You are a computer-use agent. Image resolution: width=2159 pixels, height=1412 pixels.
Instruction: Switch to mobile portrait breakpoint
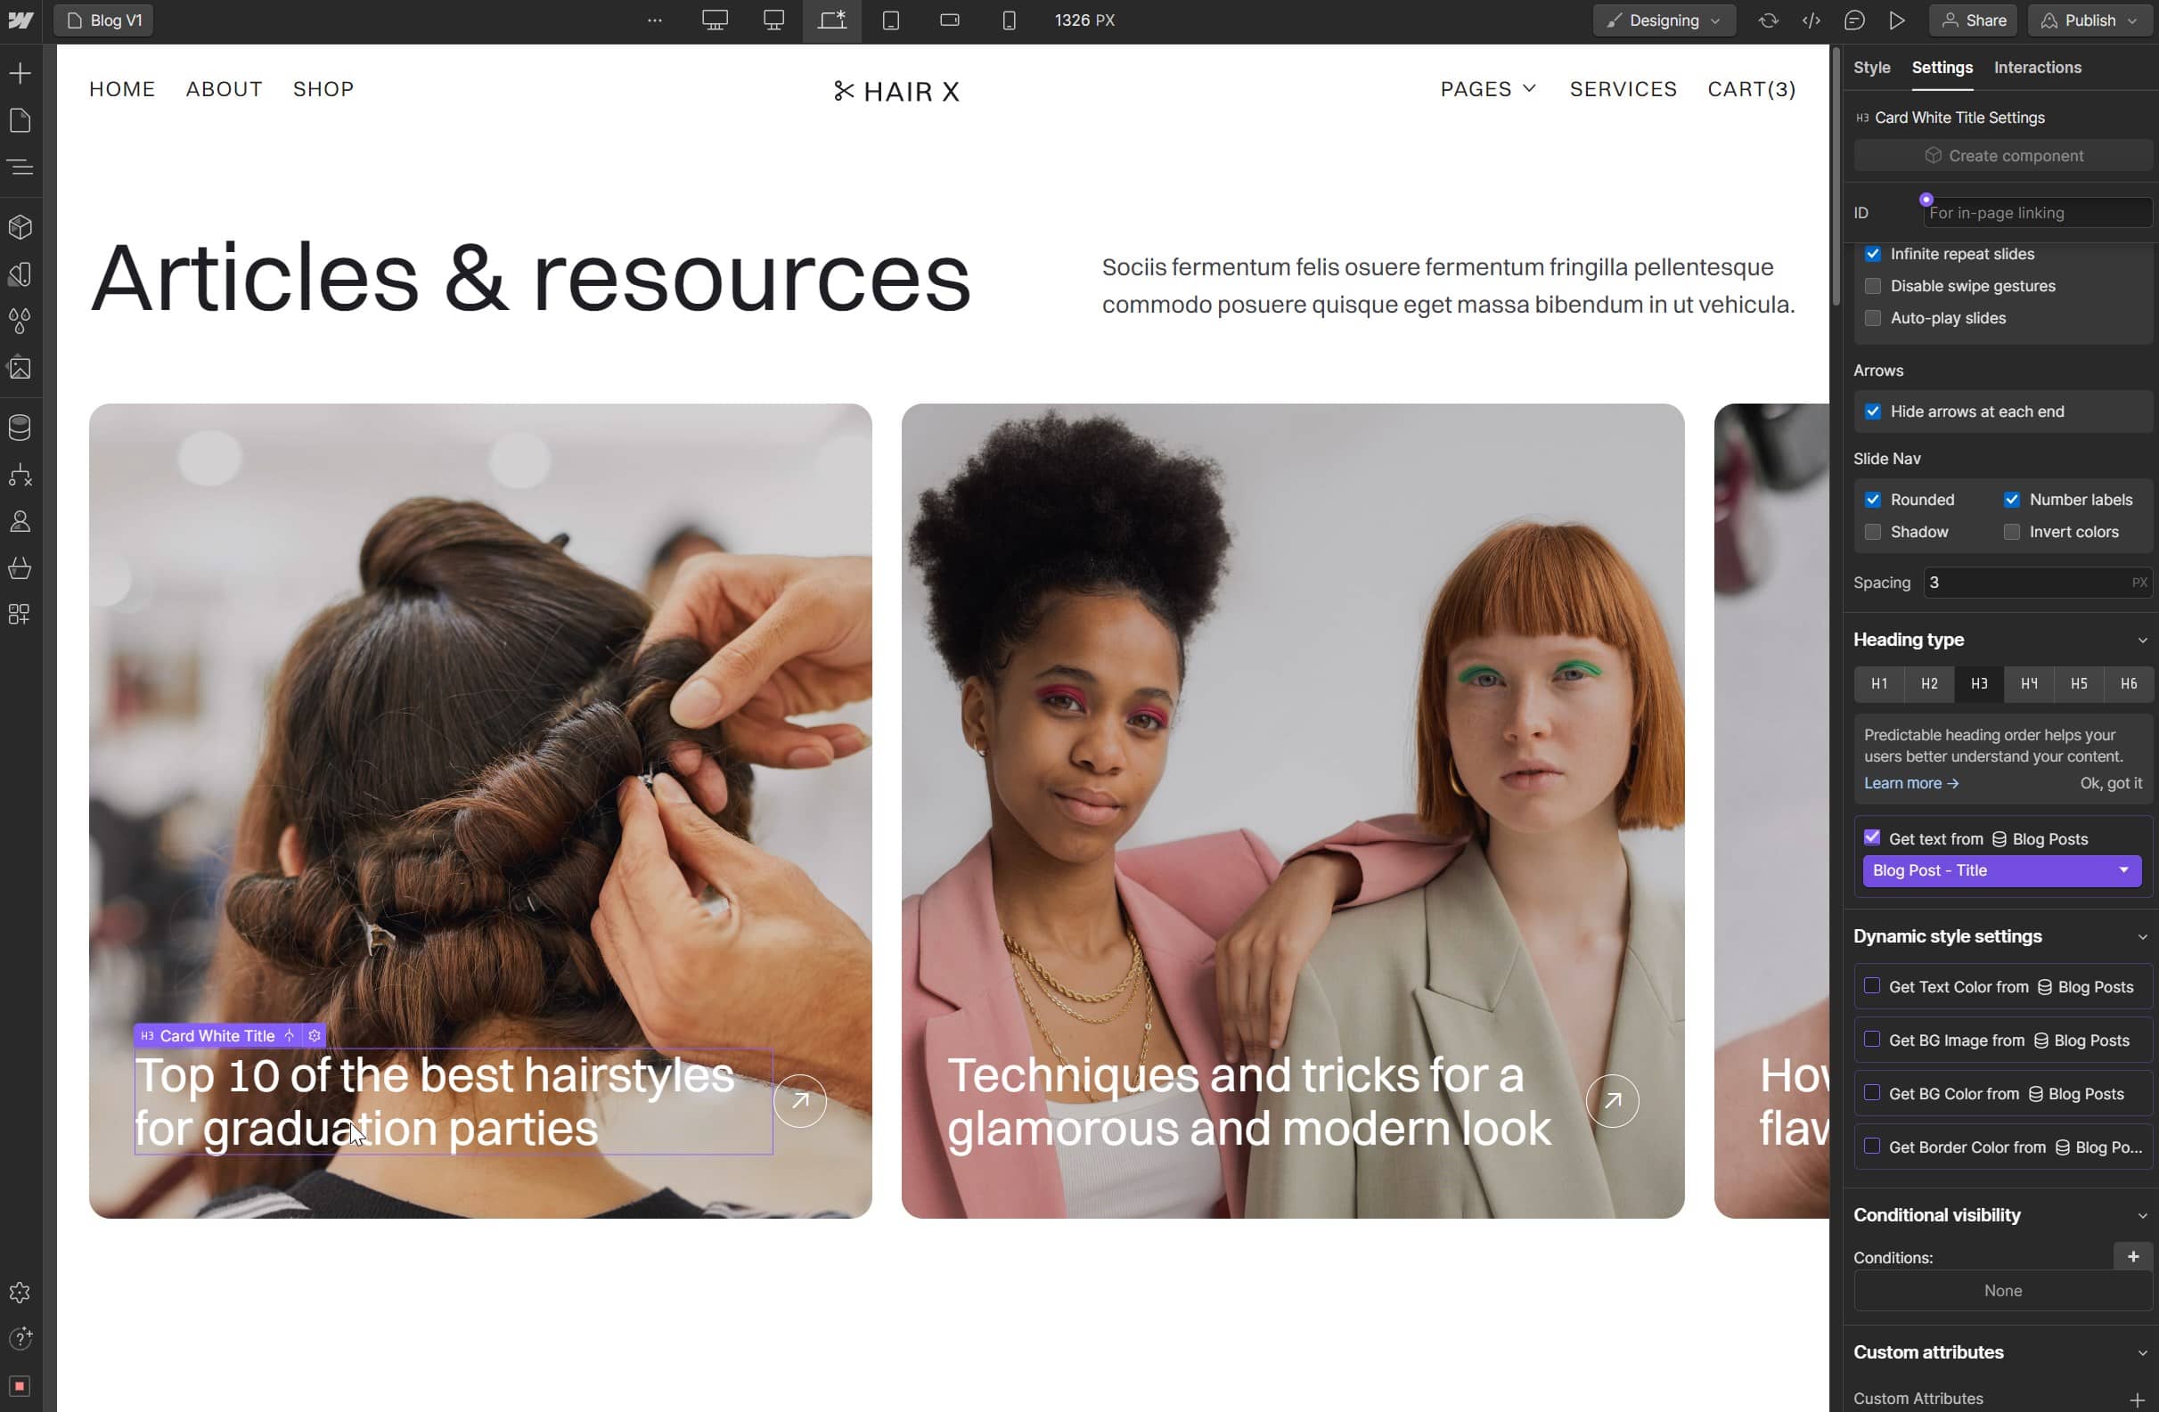click(x=1009, y=20)
